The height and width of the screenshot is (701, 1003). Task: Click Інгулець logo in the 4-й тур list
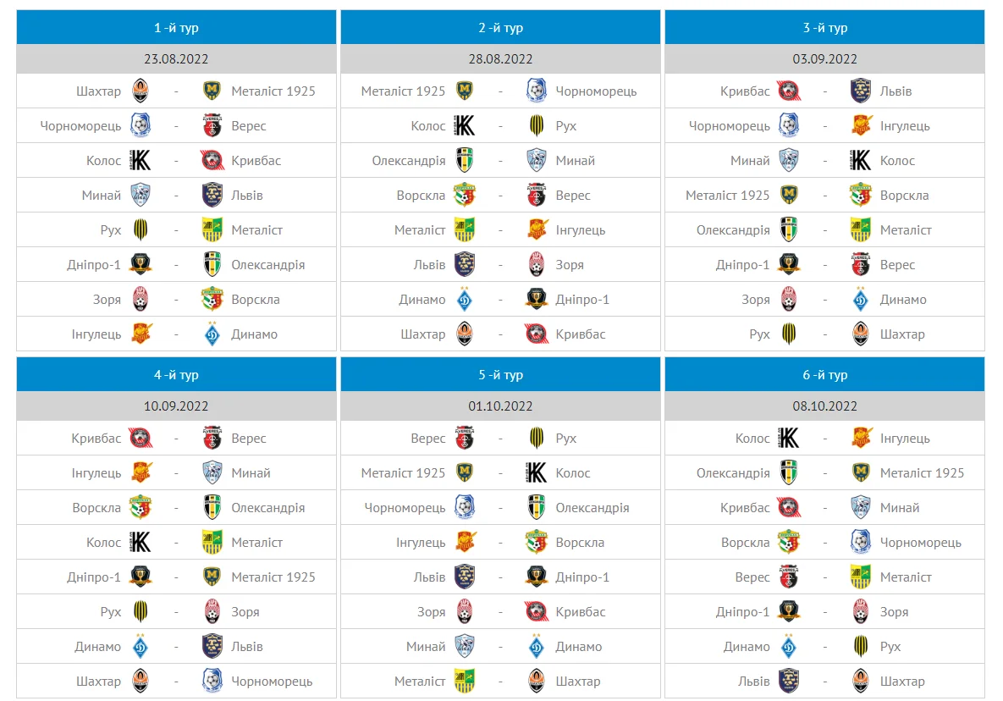coord(141,472)
